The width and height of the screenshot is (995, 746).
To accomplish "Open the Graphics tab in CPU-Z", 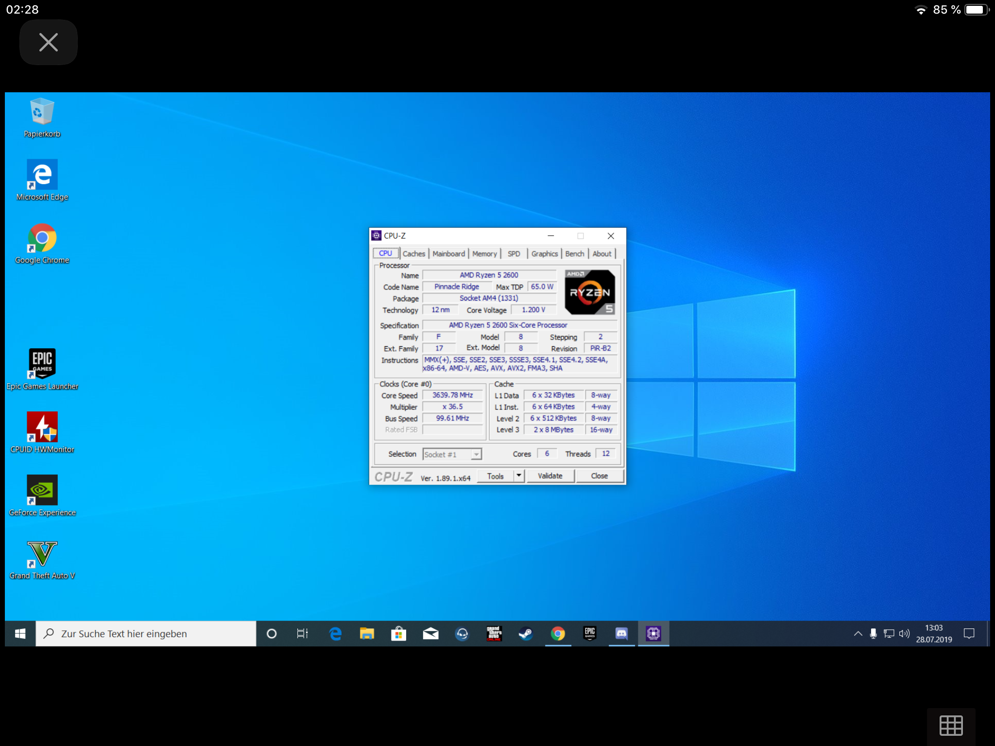I will click(544, 254).
